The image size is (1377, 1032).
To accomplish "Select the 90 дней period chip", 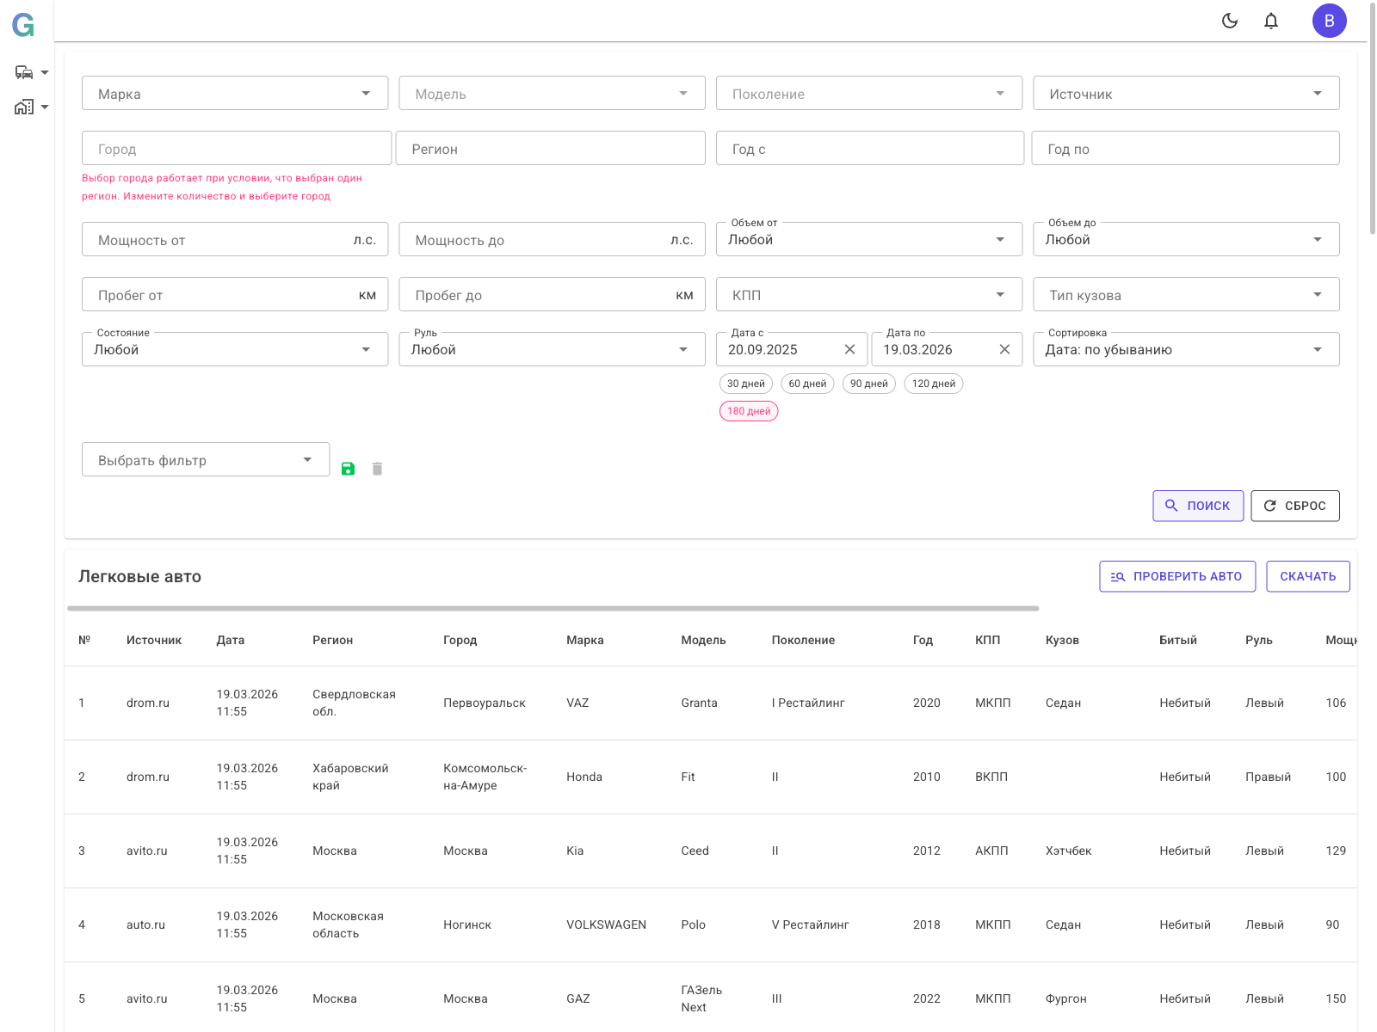I will (x=868, y=384).
